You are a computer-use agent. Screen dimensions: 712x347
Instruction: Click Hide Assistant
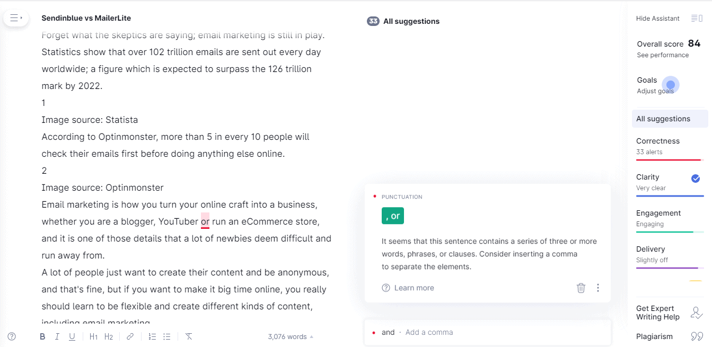(x=658, y=19)
